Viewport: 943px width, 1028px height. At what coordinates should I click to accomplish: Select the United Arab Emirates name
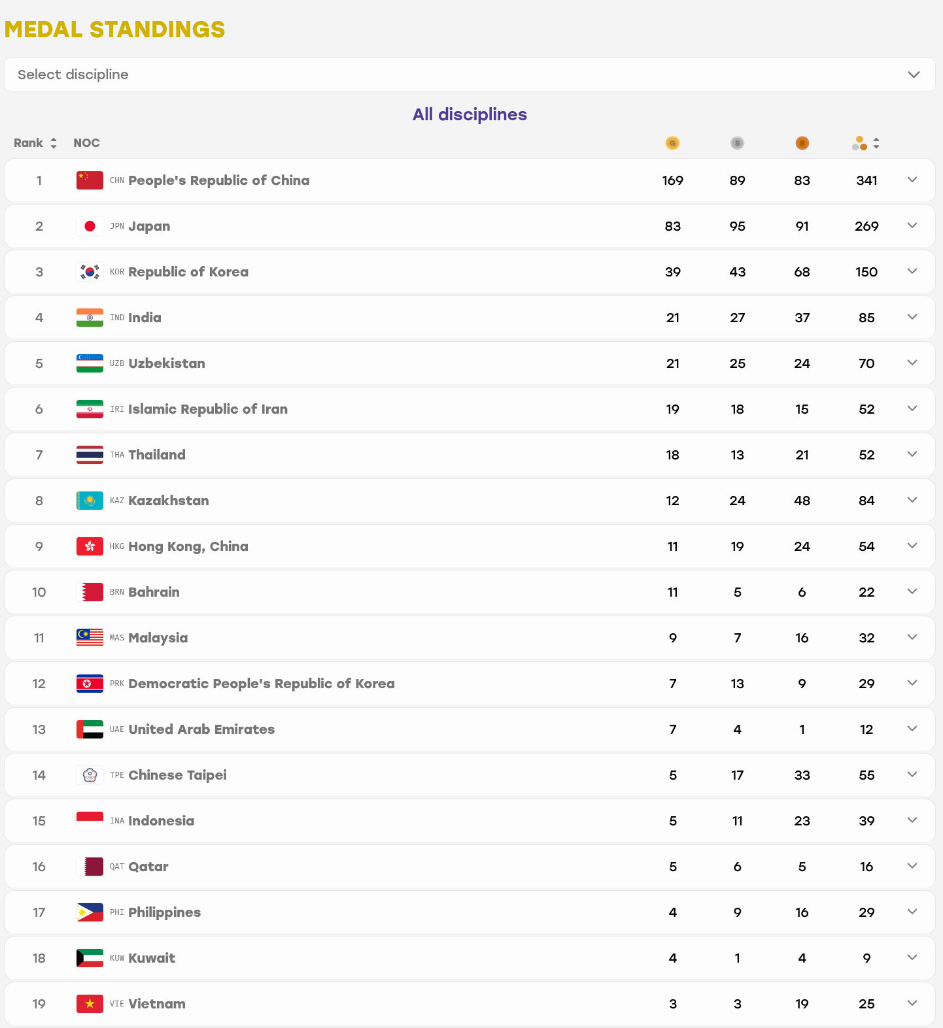click(201, 729)
